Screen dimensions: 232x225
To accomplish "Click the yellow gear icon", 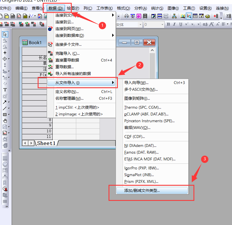I will pyautogui.click(x=208, y=16).
